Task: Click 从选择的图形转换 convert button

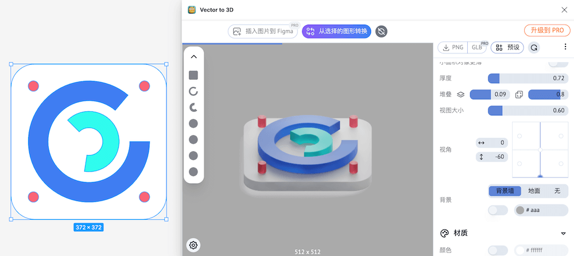Action: [x=336, y=32]
